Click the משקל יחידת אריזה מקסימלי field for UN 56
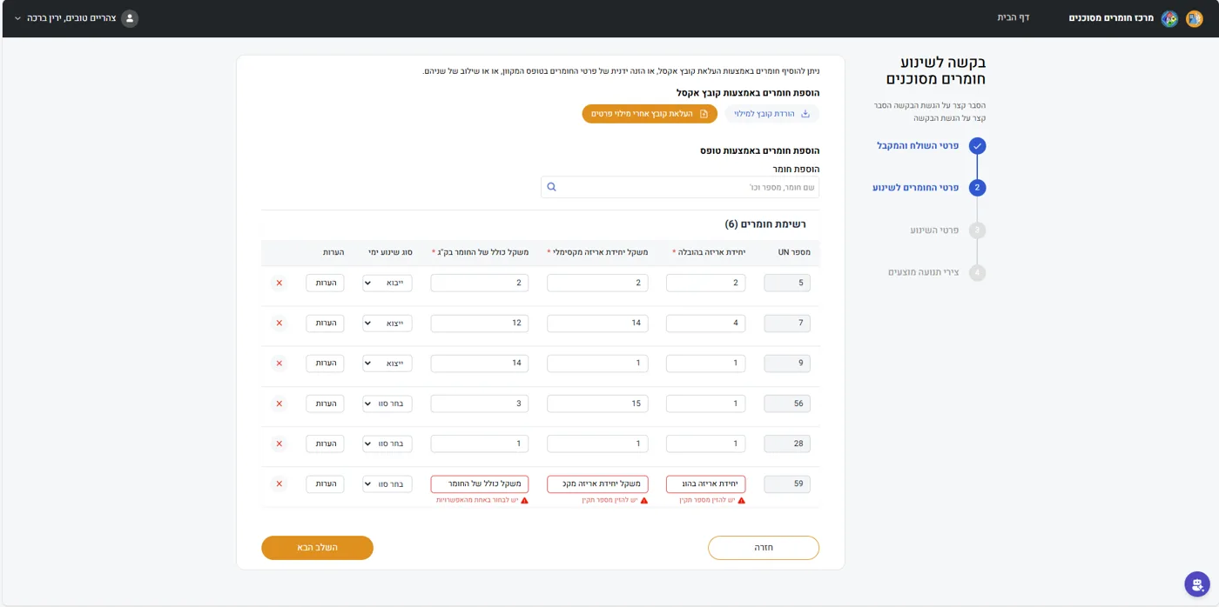Screen dimensions: 1219x607 597,404
